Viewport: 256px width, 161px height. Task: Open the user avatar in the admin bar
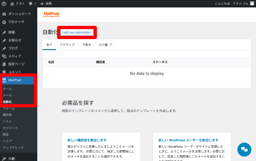click(x=252, y=4)
